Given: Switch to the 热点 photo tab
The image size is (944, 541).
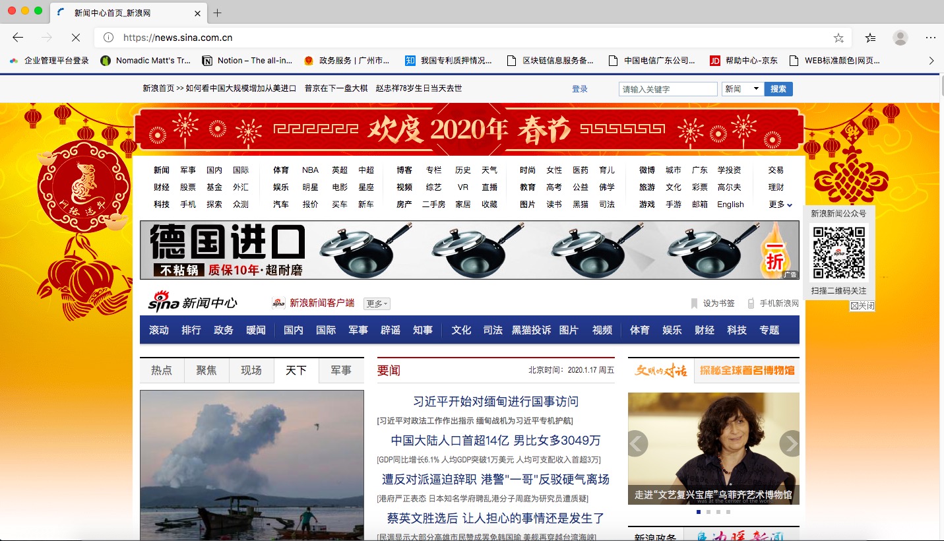Looking at the screenshot, I should click(162, 370).
